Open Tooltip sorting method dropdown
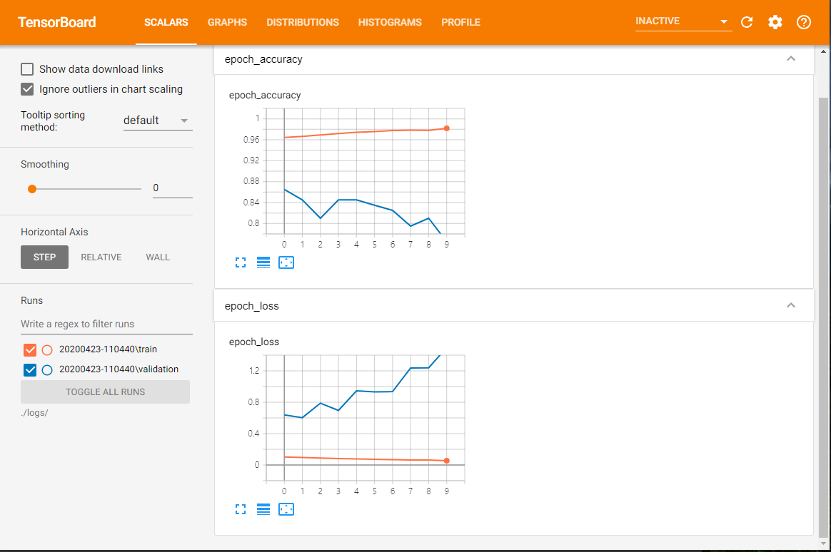831x552 pixels. coord(158,121)
